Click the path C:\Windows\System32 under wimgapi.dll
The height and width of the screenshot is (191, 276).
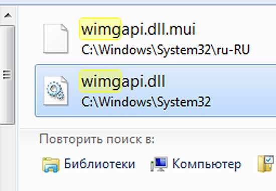point(146,102)
